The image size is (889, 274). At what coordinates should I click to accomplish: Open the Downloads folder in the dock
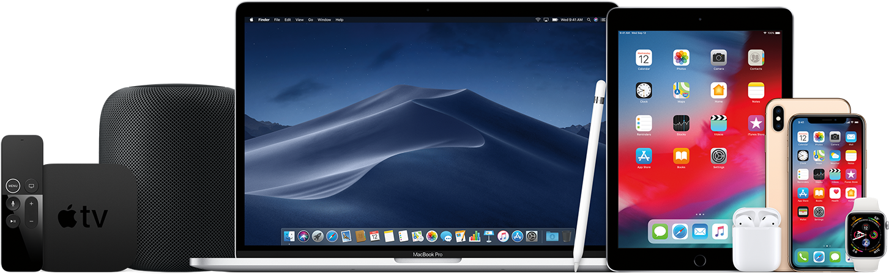click(552, 236)
